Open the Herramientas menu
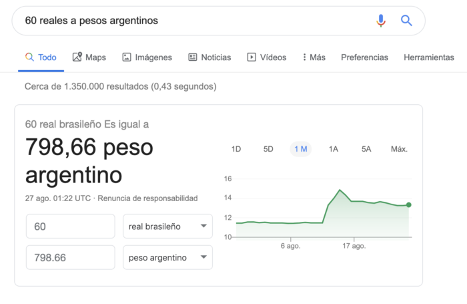Screen dimensions: 467x304 [x=428, y=57]
